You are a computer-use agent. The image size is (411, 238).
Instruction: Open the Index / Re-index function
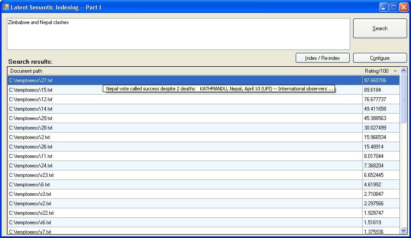click(322, 58)
